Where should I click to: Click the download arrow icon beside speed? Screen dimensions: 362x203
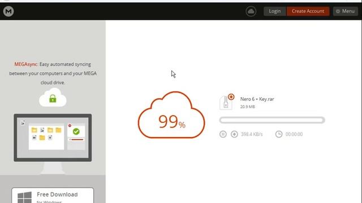pyautogui.click(x=234, y=134)
